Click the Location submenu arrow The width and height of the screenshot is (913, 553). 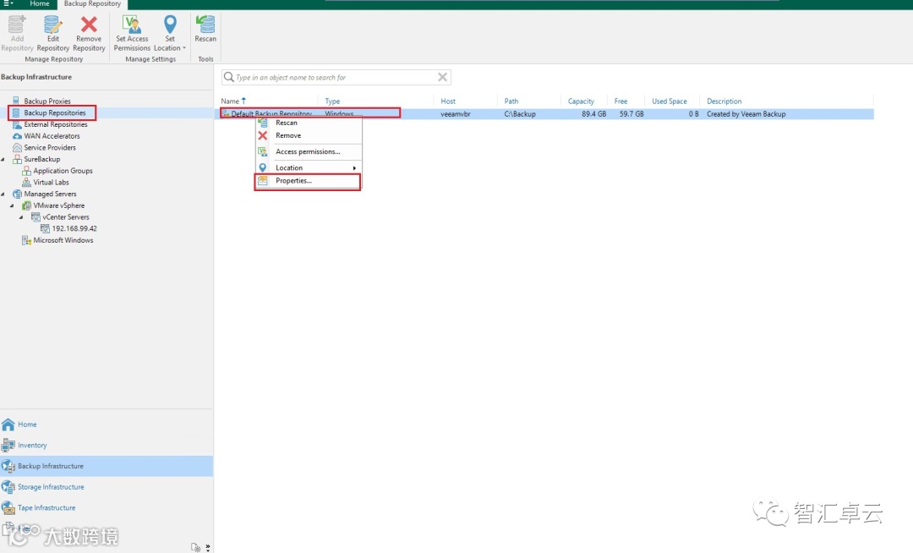point(354,168)
